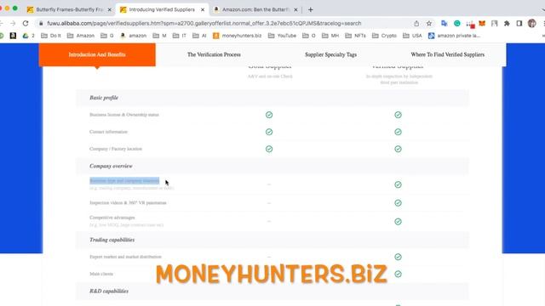Screen dimensions: 545x306
Task: Click the Company overview section heading
Action: [x=111, y=167]
